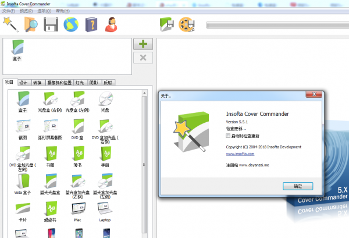
Task: Open the www.insofta.com link
Action: [240, 154]
